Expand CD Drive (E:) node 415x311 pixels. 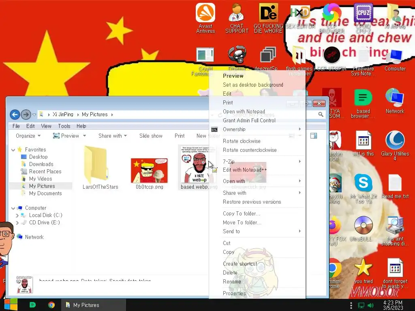(x=17, y=223)
